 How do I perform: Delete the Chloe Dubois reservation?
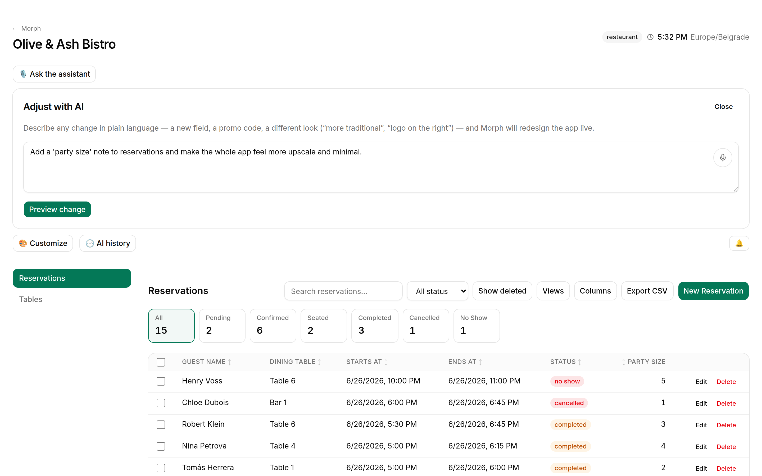(726, 404)
